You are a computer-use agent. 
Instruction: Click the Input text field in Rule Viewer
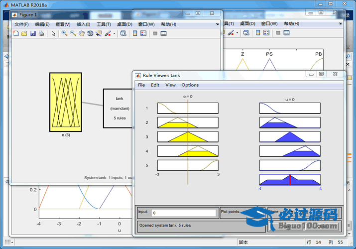184,213
